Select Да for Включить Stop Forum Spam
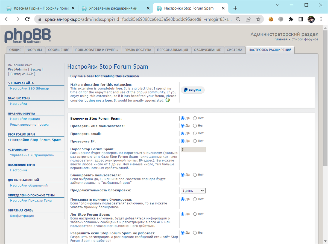Viewport: 328px width, 244px height. [183, 118]
